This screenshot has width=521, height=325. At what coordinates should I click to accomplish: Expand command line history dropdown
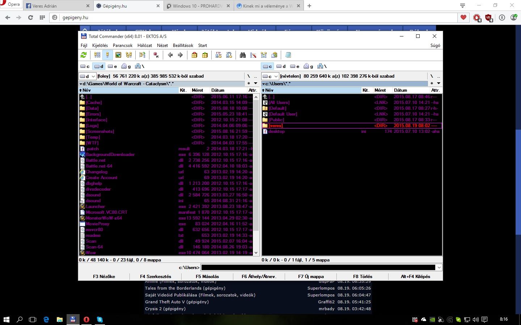click(439, 268)
